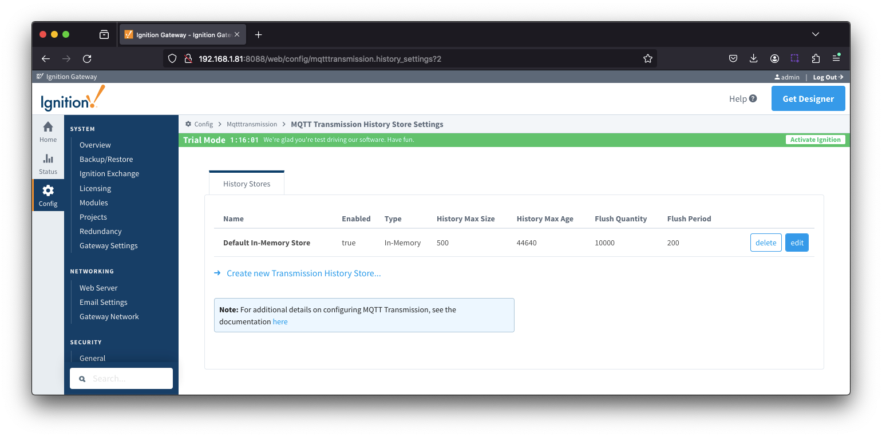882x437 pixels.
Task: Open the tab overview icon
Action: [104, 35]
